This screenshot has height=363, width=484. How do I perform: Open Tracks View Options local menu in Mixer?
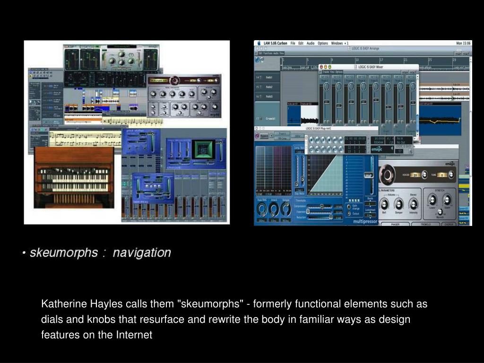[332, 72]
